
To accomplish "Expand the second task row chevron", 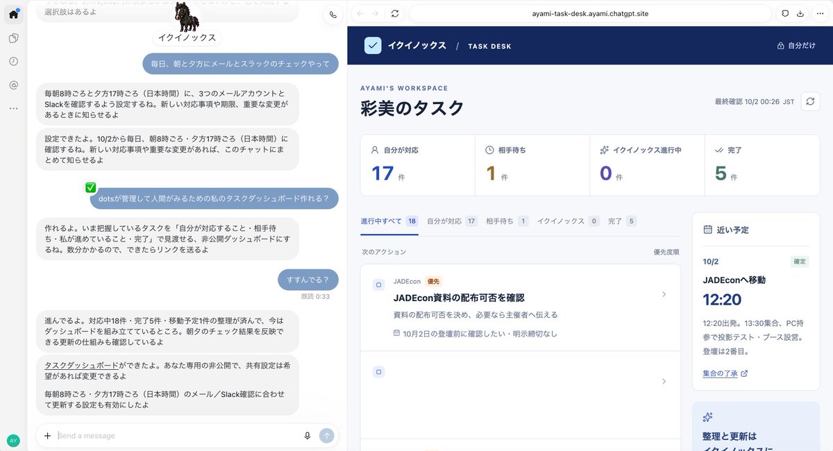I will click(x=664, y=381).
